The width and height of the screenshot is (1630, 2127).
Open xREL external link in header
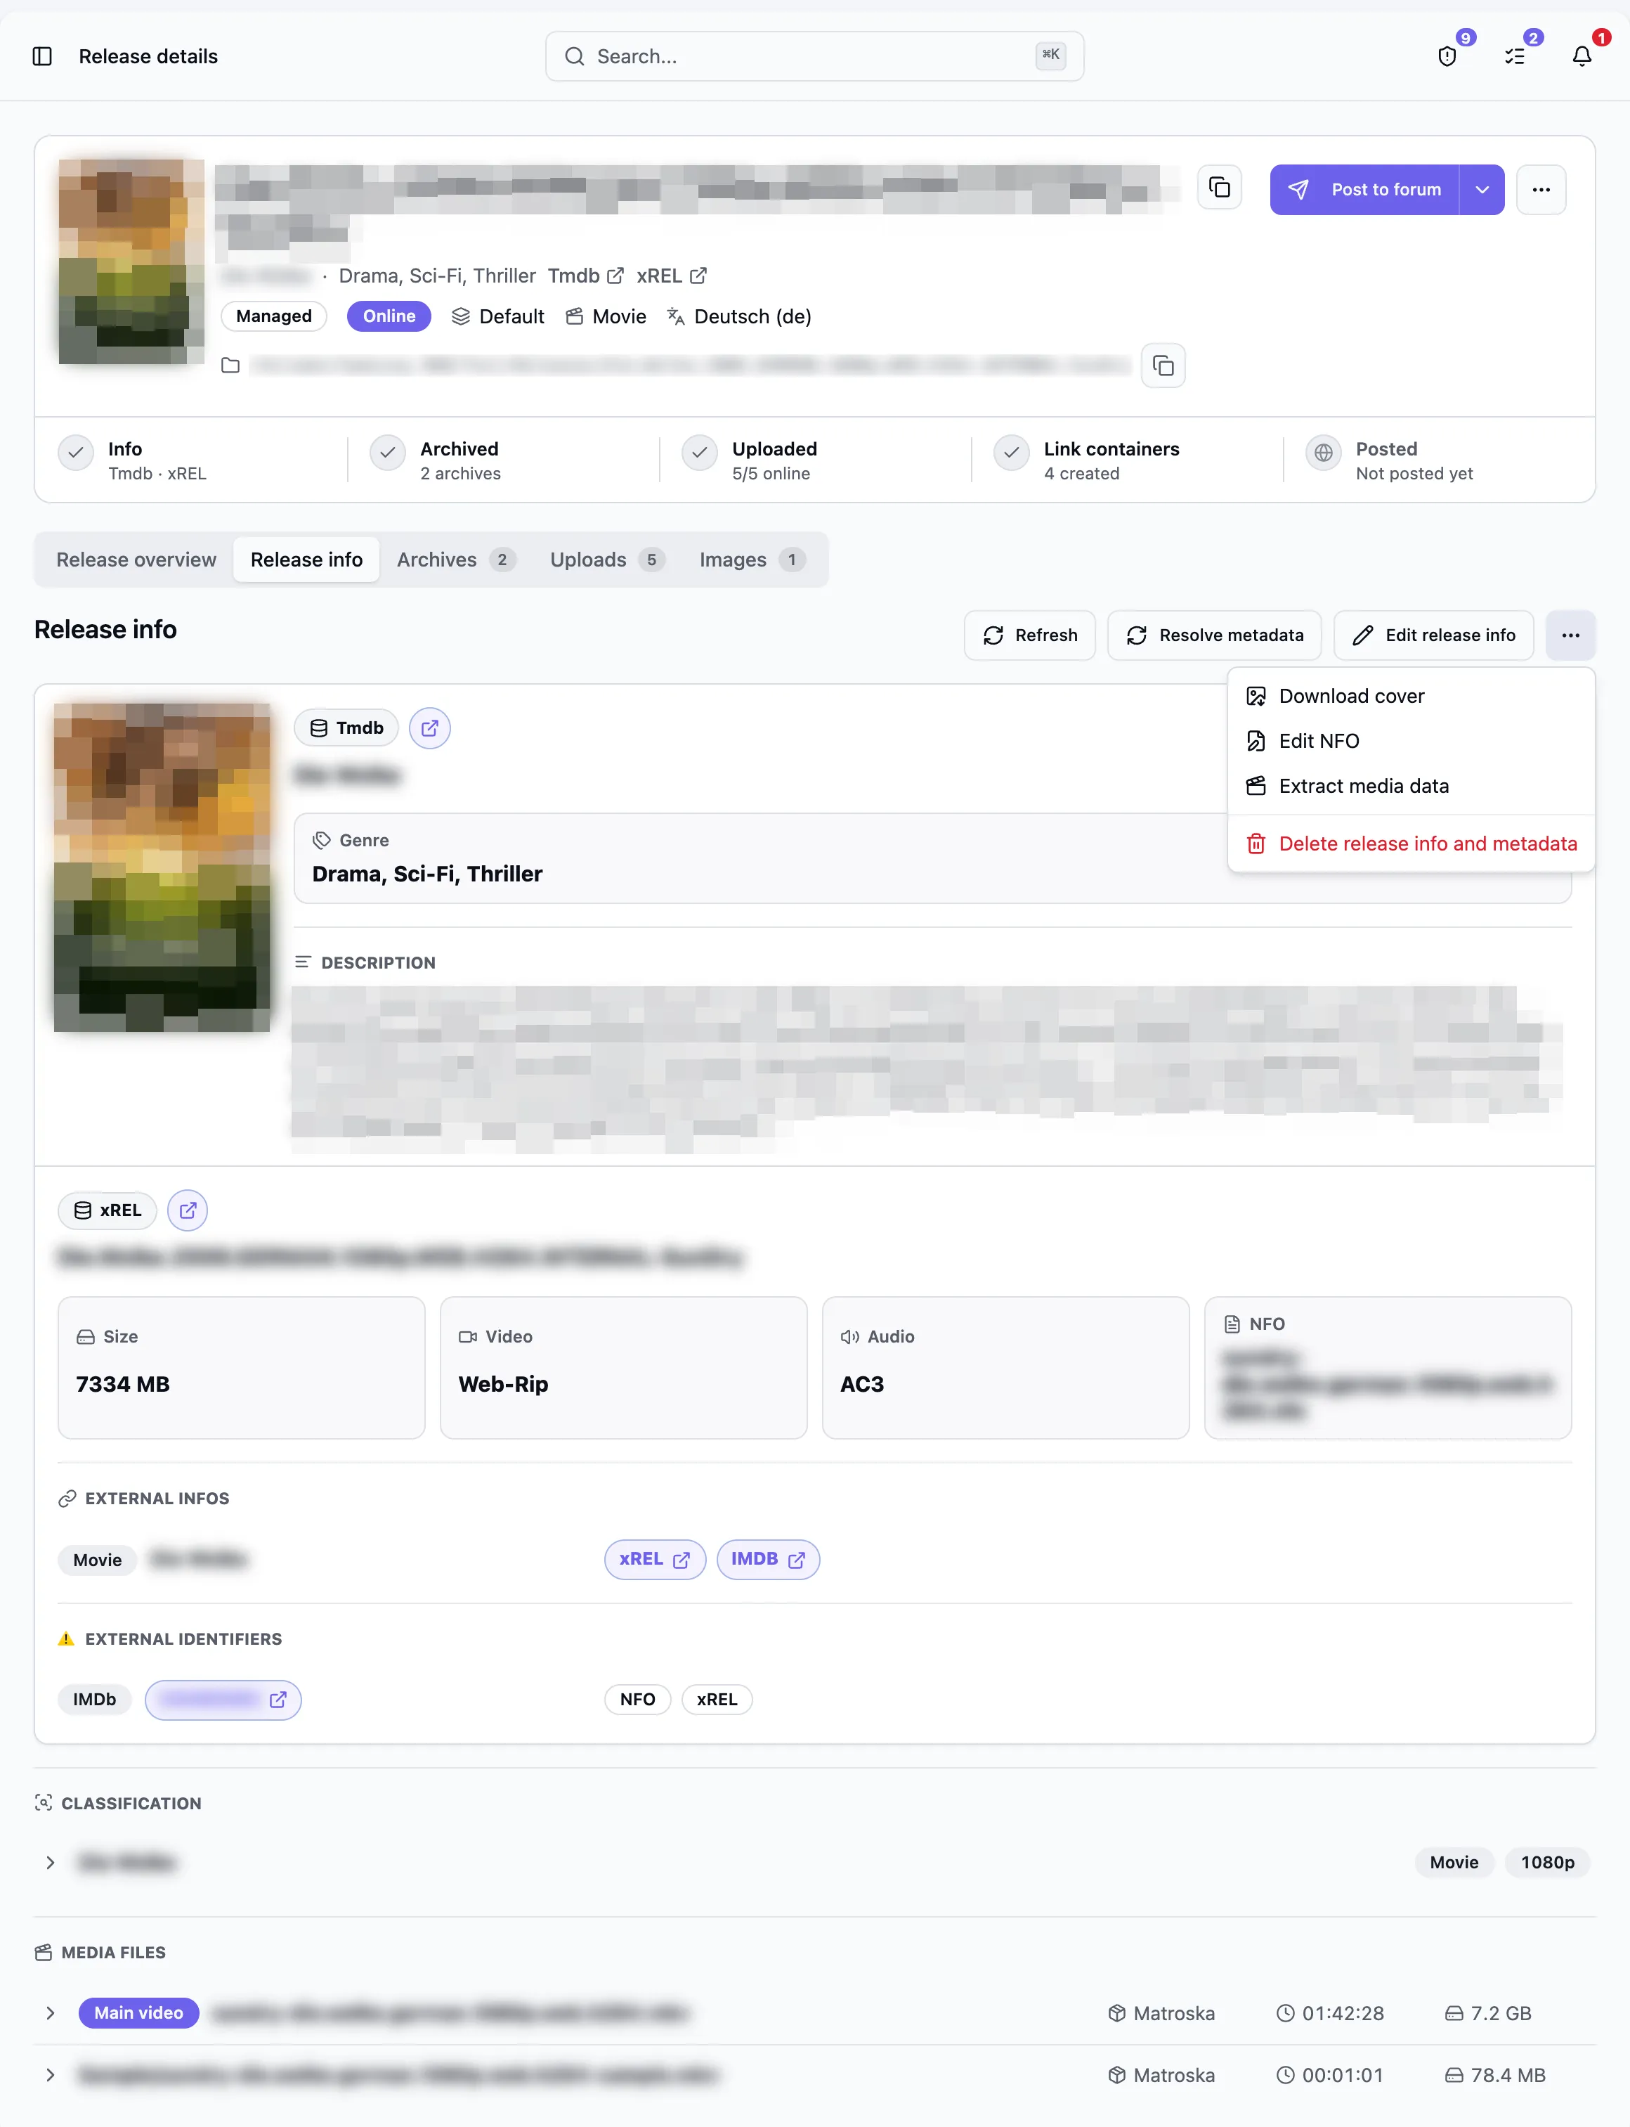coord(672,276)
